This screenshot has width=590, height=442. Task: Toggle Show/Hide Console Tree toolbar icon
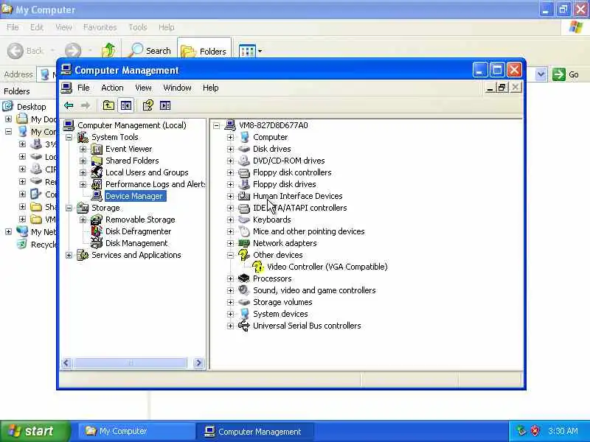pos(125,105)
